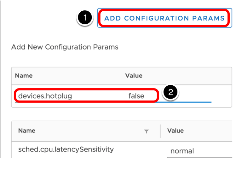Click header space between lower Name and filter
Image resolution: width=238 pixels, height=172 pixels.
click(x=90, y=131)
